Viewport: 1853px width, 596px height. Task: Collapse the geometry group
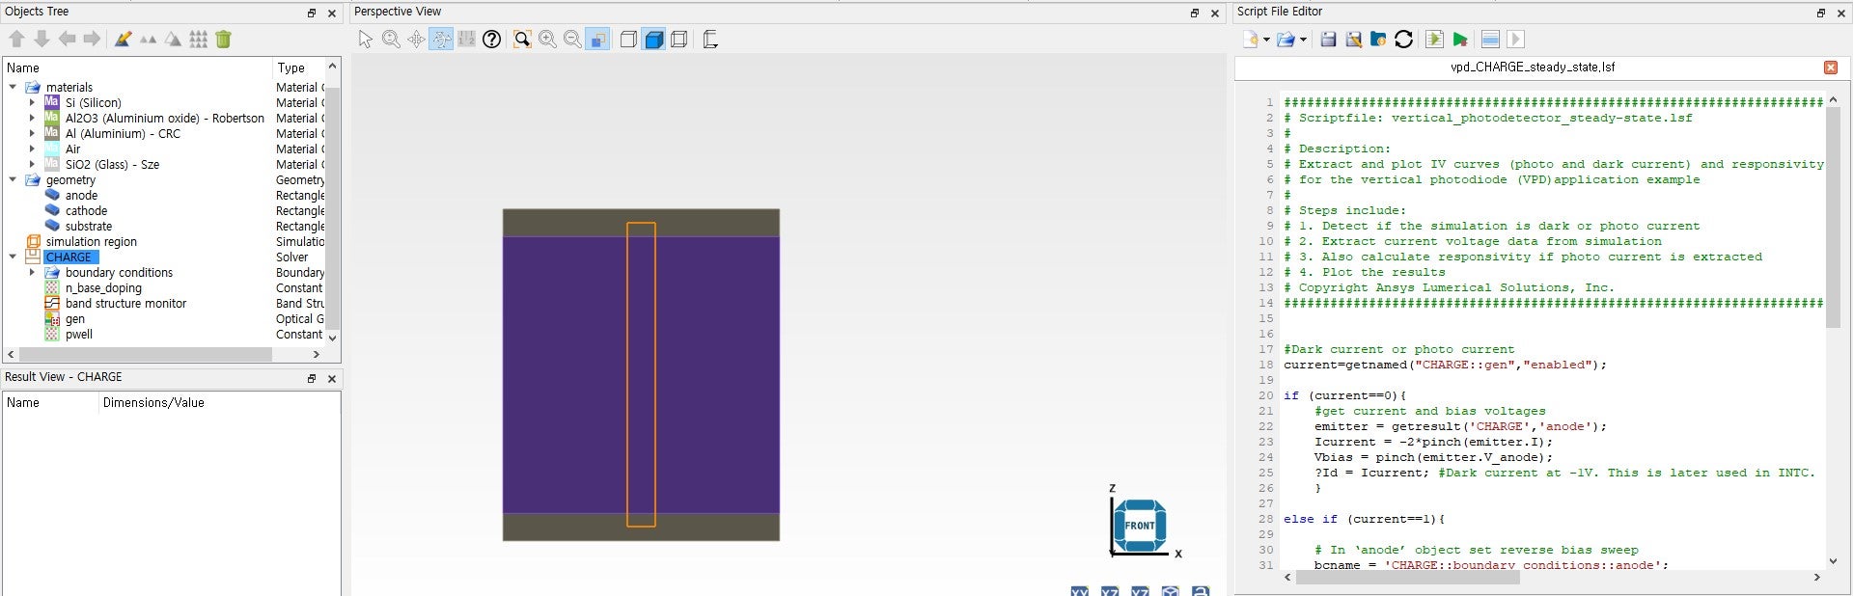(13, 179)
